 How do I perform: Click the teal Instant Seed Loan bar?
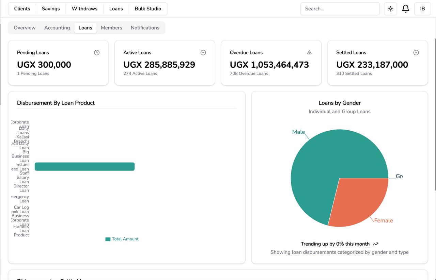point(84,166)
